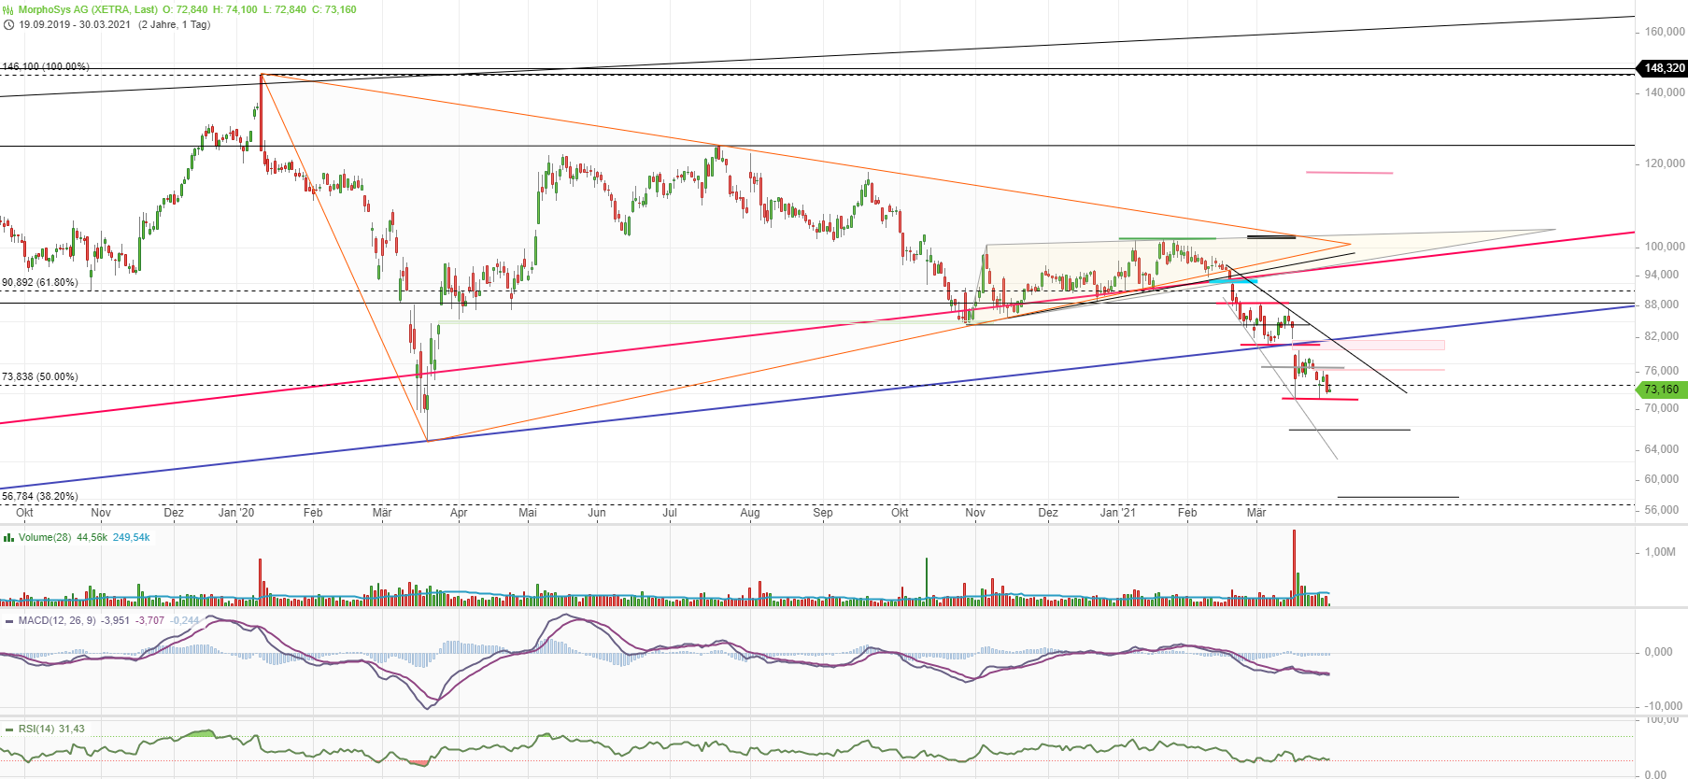The image size is (1688, 779).
Task: Click the 82,000 price axis label
Action: coord(1662,336)
